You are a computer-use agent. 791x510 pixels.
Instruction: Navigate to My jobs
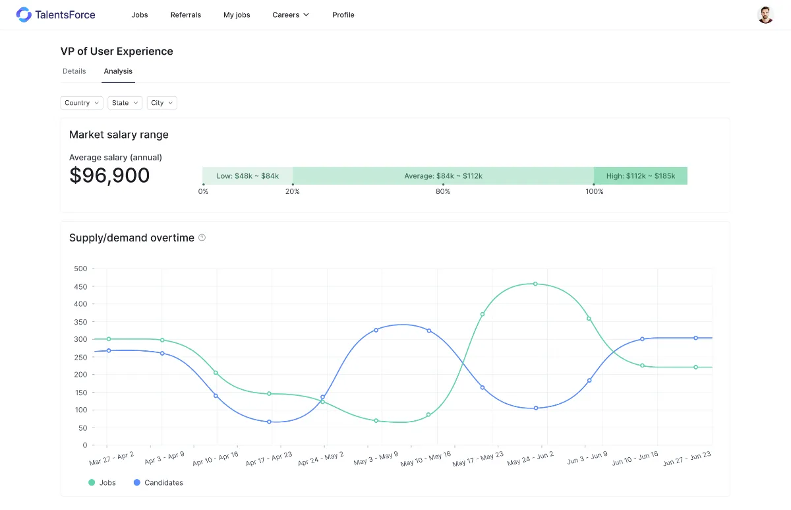pos(237,15)
